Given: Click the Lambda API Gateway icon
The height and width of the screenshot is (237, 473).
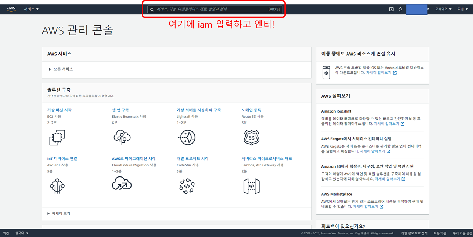Looking at the screenshot, I should pyautogui.click(x=252, y=186).
